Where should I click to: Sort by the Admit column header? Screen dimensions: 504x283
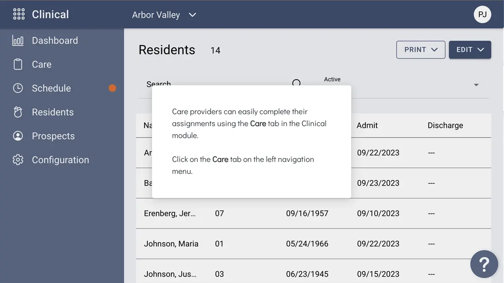pyautogui.click(x=367, y=125)
